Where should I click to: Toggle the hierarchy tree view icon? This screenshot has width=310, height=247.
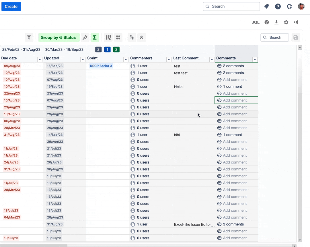pyautogui.click(x=132, y=38)
